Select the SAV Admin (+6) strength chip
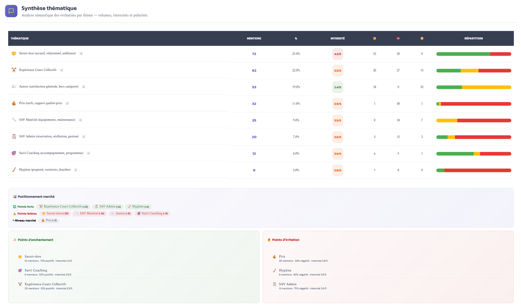The width and height of the screenshot is (521, 308). (x=107, y=207)
